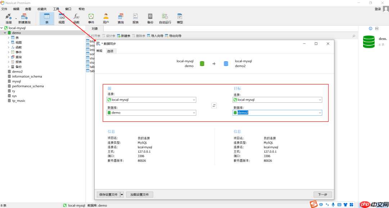The height and width of the screenshot is (208, 389).
Task: Open the 事件 (Event) toolbar icon
Action: pyautogui.click(x=91, y=18)
